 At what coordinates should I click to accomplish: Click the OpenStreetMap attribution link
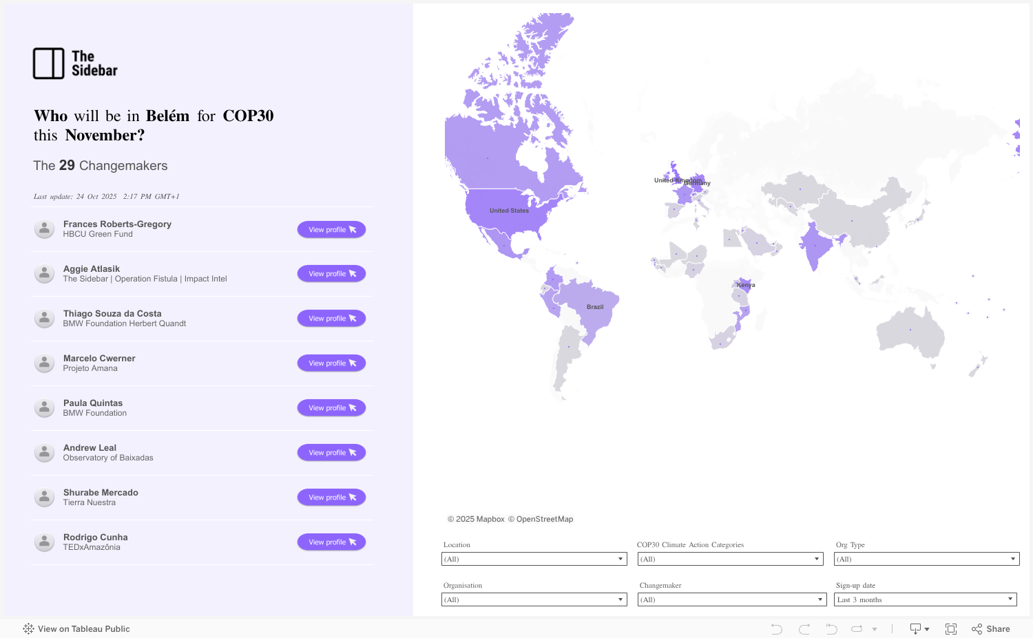[544, 519]
